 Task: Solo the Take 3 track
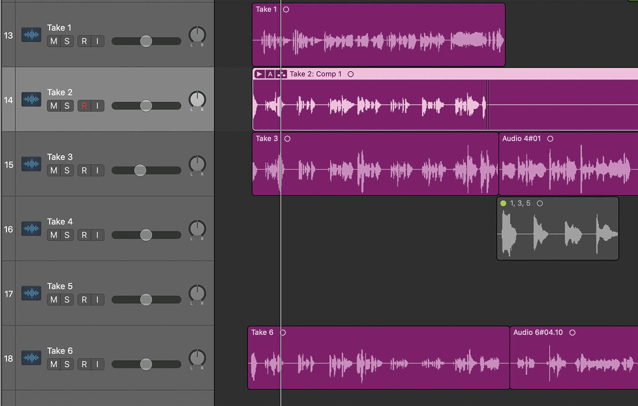coord(67,170)
